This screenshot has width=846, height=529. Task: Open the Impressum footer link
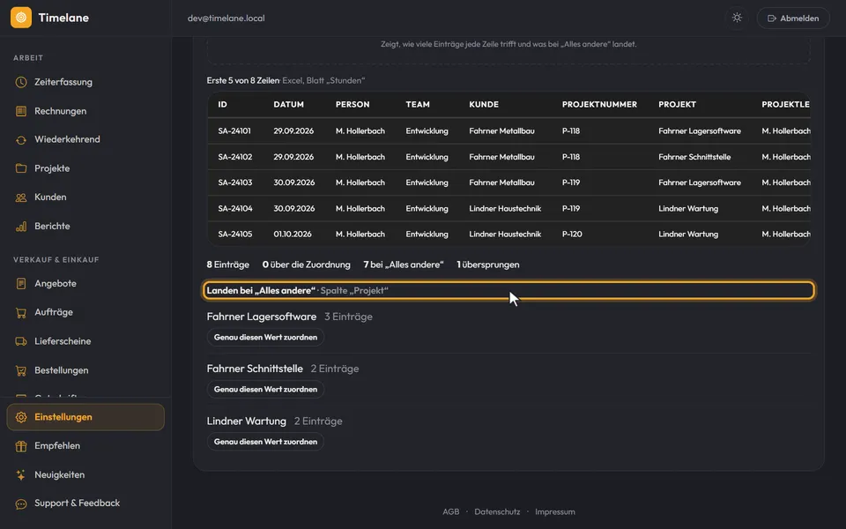[554, 511]
